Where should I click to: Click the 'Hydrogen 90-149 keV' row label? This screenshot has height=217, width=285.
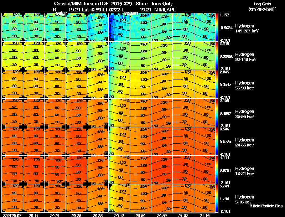[245, 57]
